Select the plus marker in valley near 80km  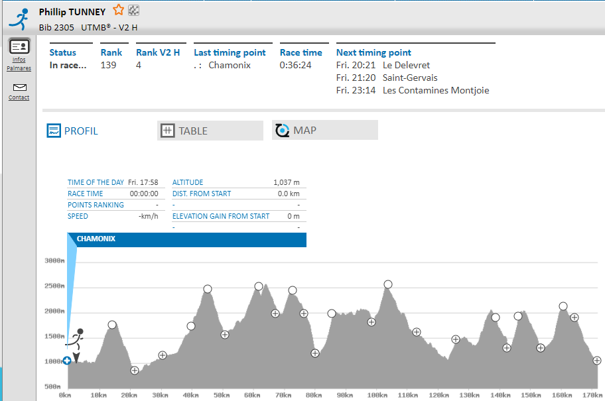pos(315,353)
